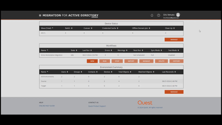The width and height of the screenshot is (222, 125).
Task: Select the Source environment row
Action: (x=111, y=81)
